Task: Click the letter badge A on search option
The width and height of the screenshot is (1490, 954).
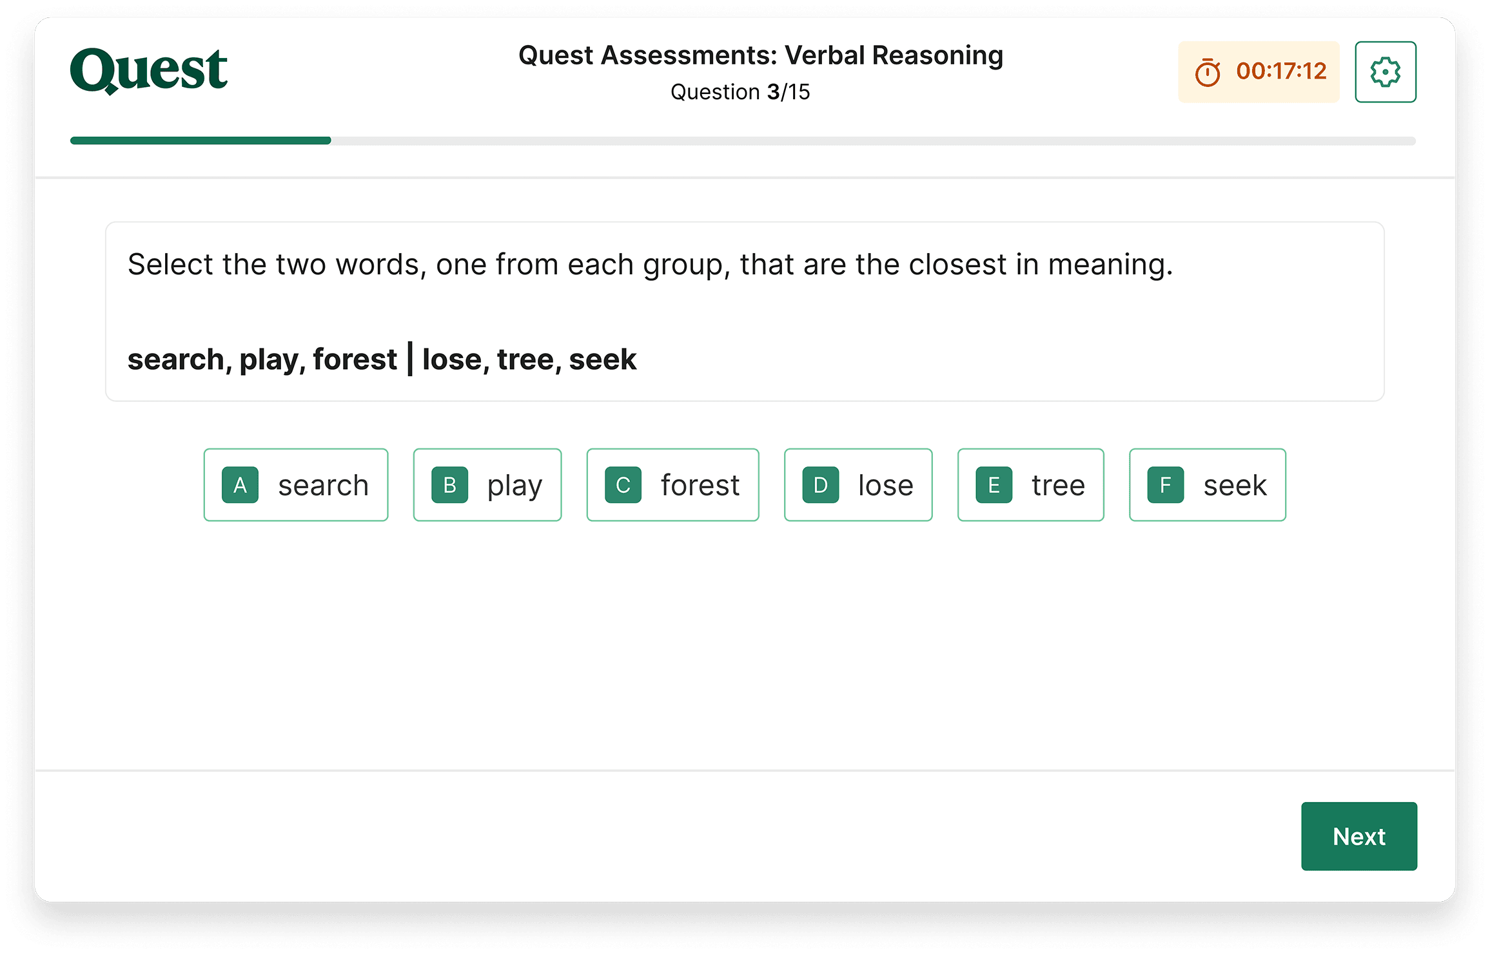Action: [240, 484]
